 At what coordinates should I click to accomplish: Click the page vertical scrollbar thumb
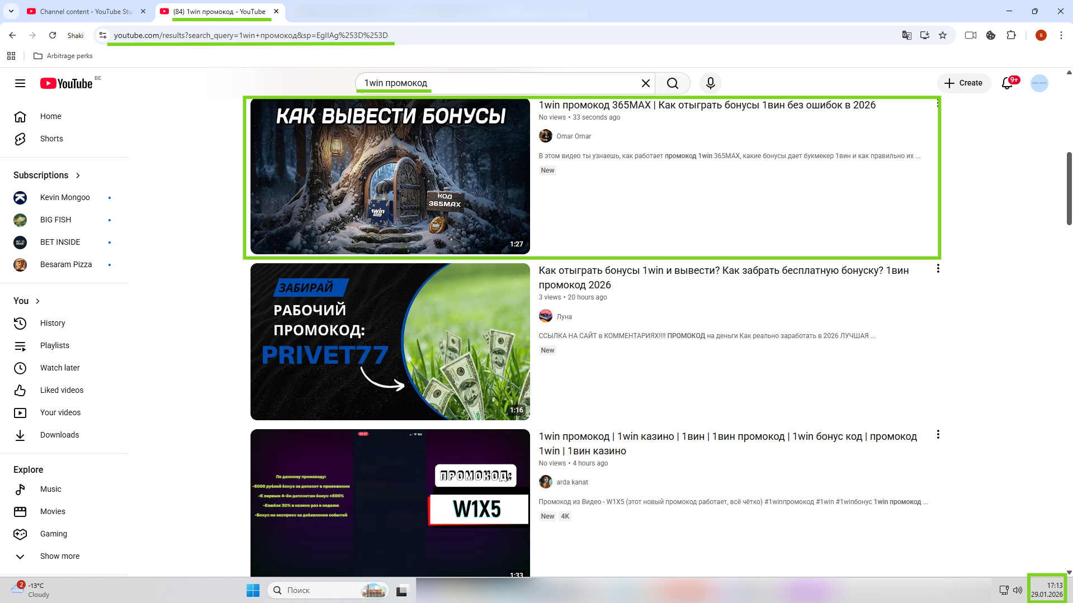1069,188
